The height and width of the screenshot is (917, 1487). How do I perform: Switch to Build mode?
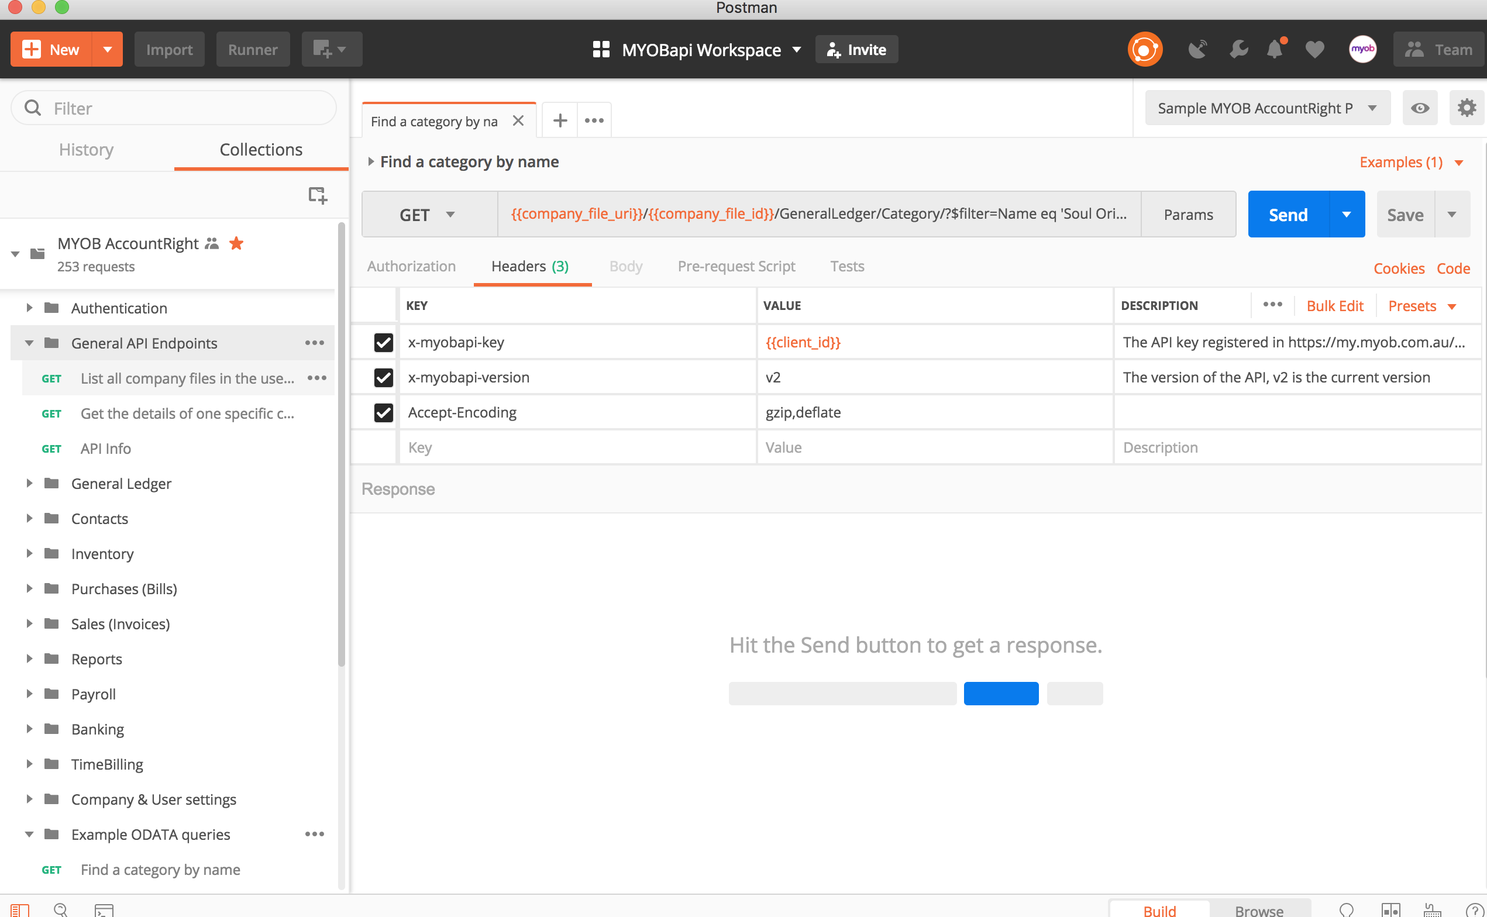click(1159, 911)
